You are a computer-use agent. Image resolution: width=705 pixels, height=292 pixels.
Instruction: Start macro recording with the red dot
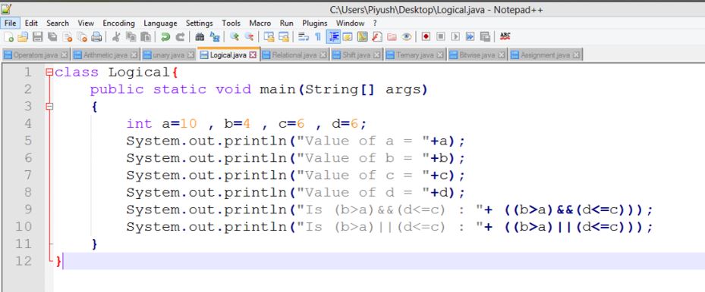point(426,37)
